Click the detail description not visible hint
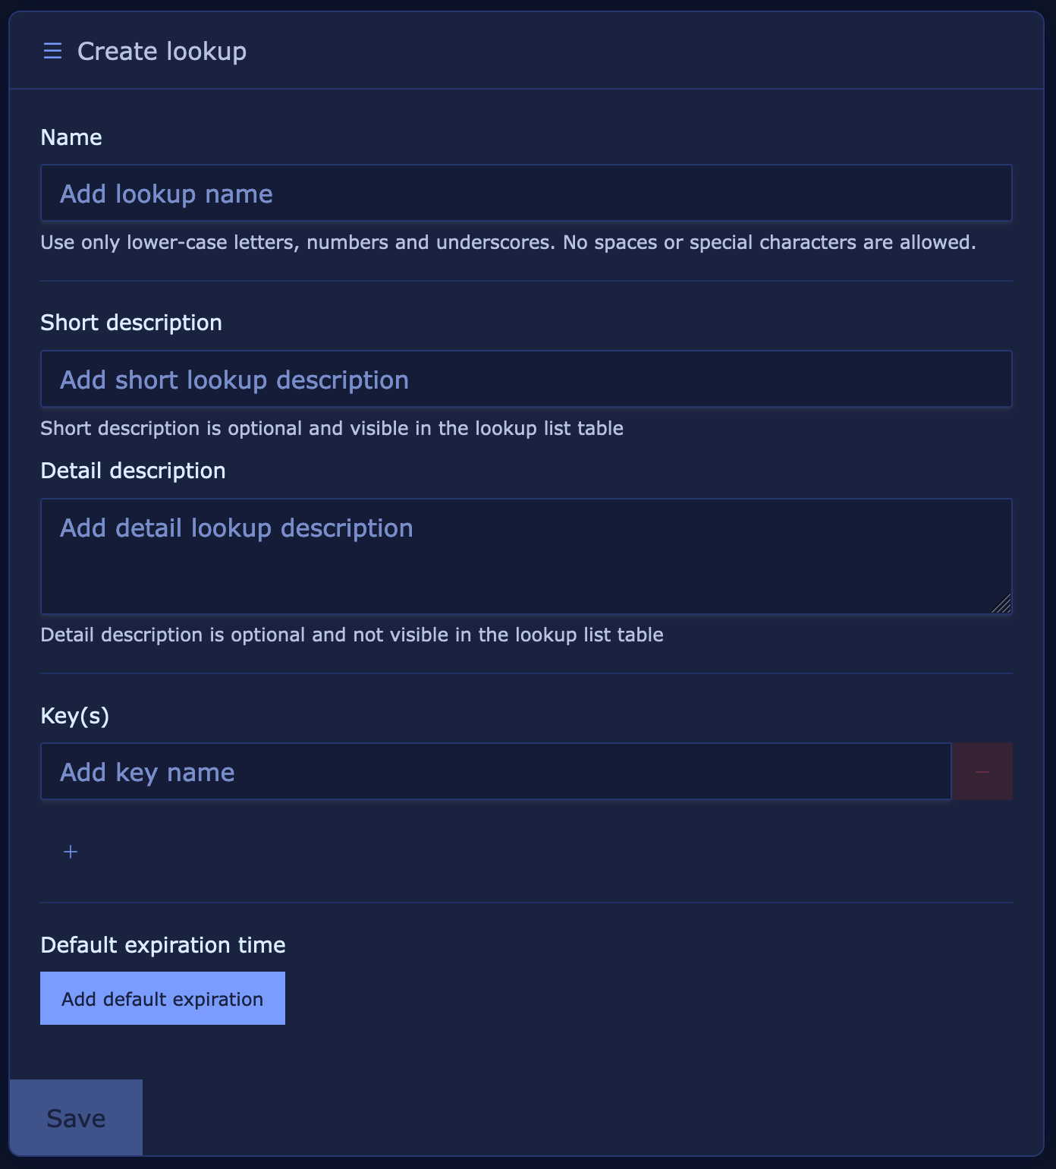 point(352,635)
